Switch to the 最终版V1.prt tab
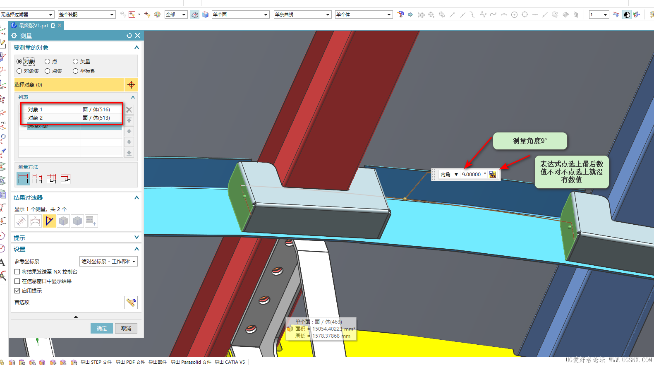Image resolution: width=654 pixels, height=365 pixels. (34, 26)
